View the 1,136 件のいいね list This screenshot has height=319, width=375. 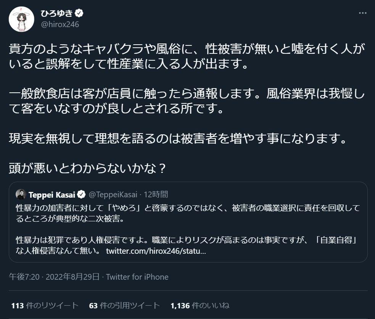point(200,305)
